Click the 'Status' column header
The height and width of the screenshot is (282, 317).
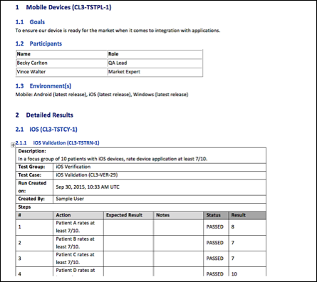pyautogui.click(x=216, y=215)
